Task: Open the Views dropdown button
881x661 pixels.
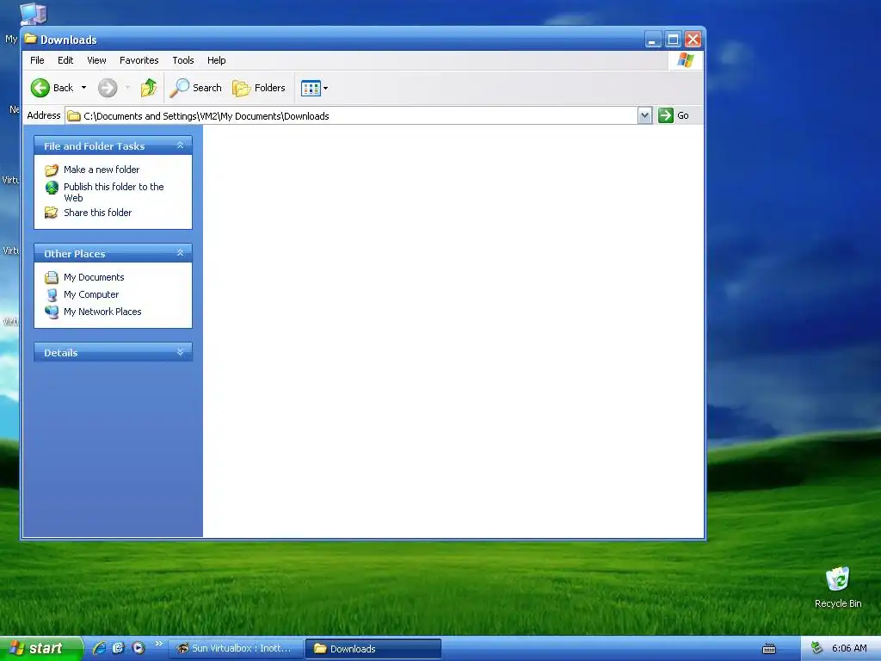Action: pyautogui.click(x=314, y=88)
